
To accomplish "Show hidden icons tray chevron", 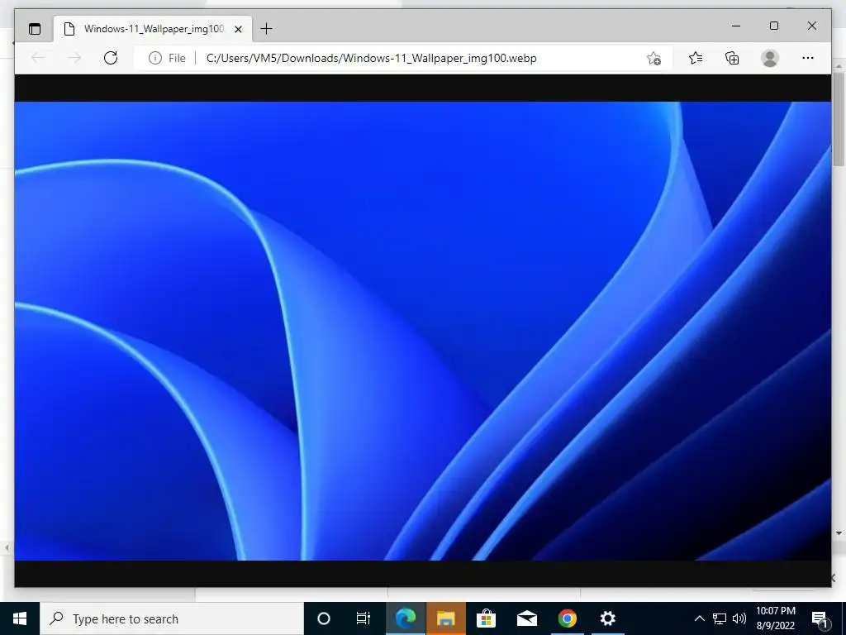I will coord(699,618).
